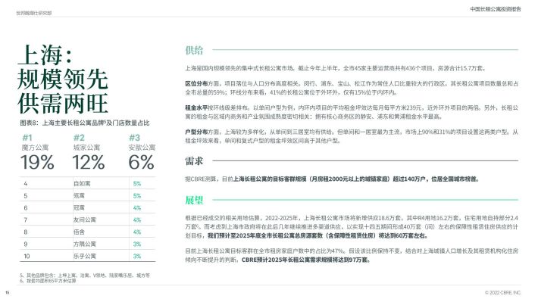Click the 中国长租公寓投资报告 header text
This screenshot has height=302, width=538.
point(495,9)
